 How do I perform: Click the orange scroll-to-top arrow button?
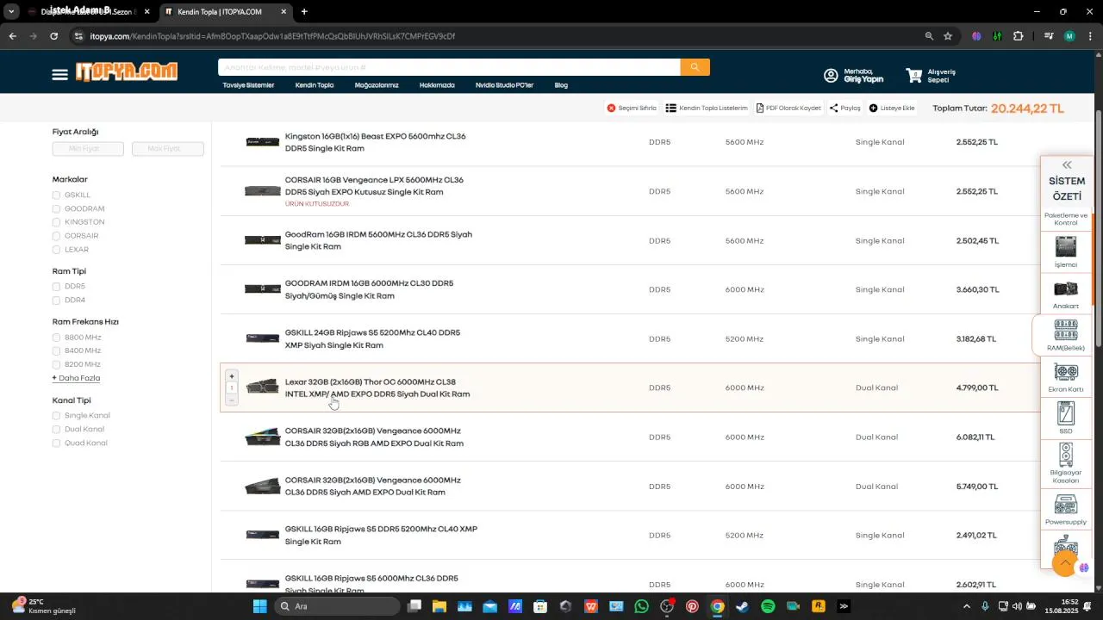pos(1065,563)
